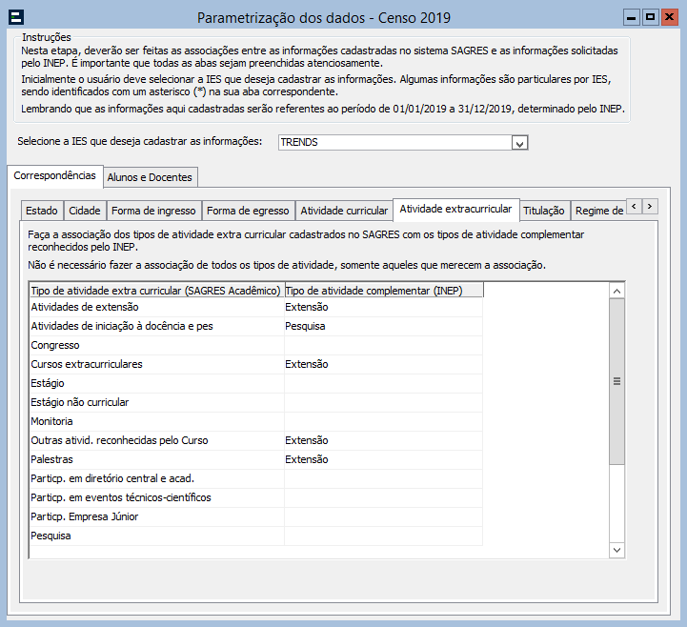This screenshot has width=687, height=627.
Task: Switch to the Alunos e Docentes tab
Action: 150,177
